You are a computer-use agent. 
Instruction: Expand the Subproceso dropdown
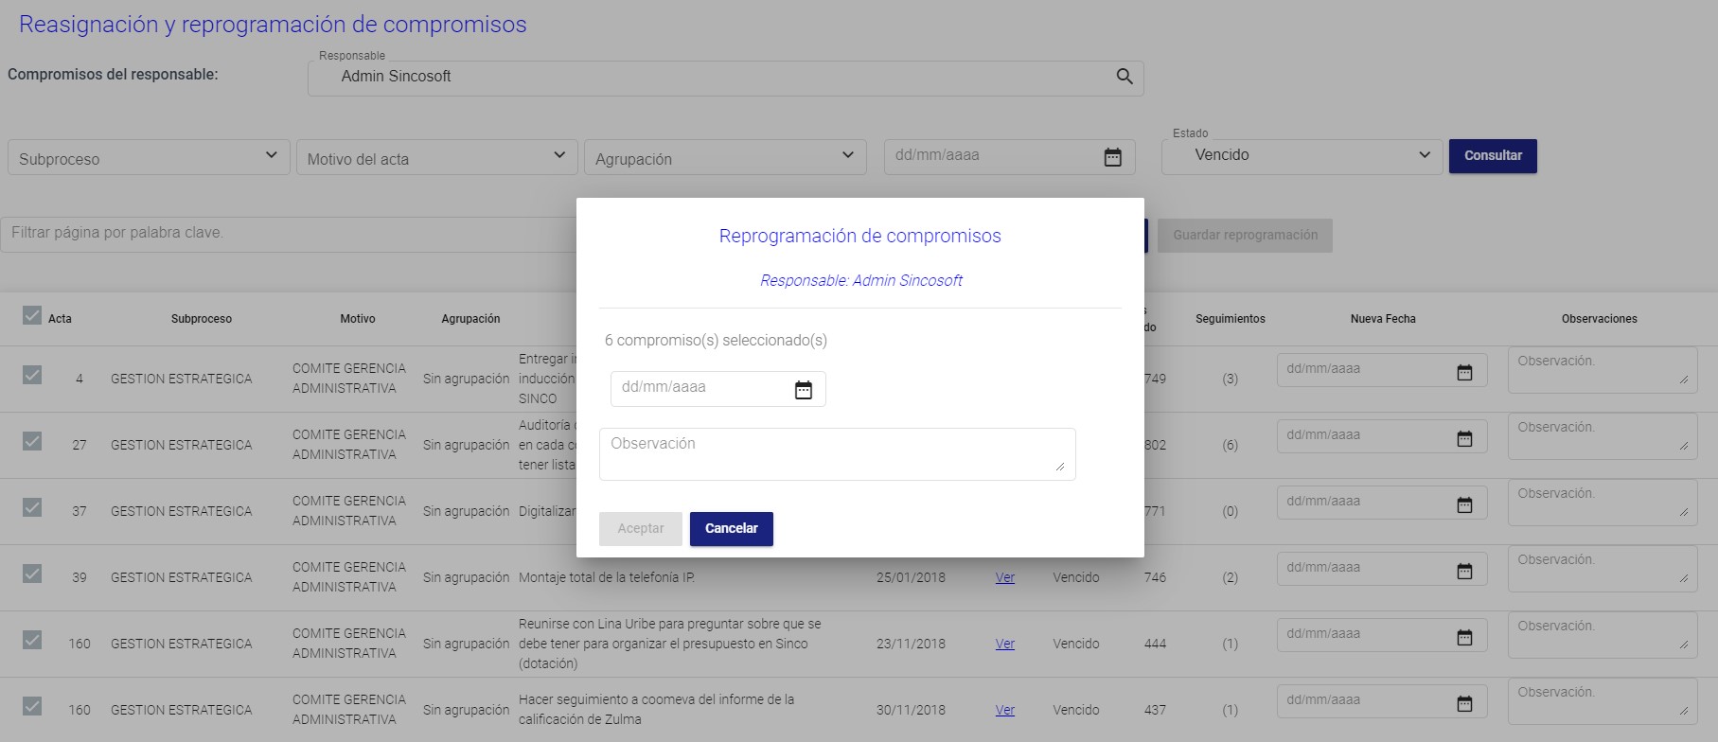149,157
